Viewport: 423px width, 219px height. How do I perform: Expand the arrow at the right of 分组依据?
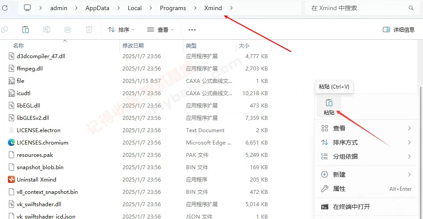[409, 156]
